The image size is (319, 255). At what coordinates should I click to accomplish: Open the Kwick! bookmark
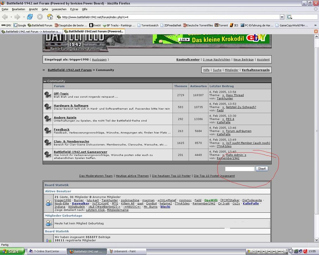click(95, 25)
